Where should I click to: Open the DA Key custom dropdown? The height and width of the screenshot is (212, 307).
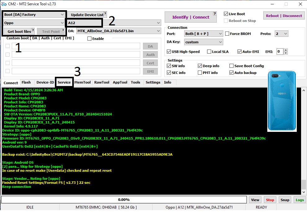click(x=203, y=42)
